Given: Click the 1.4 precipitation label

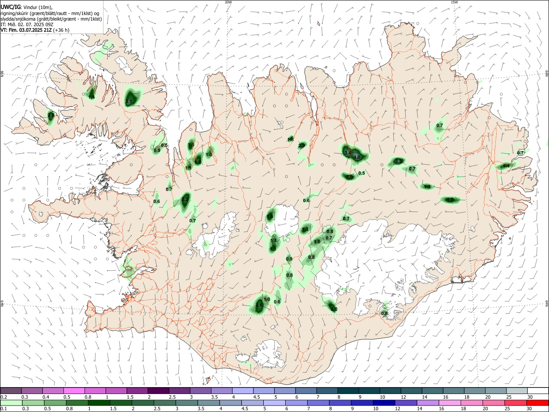Looking at the screenshot, I should pyautogui.click(x=91, y=97).
